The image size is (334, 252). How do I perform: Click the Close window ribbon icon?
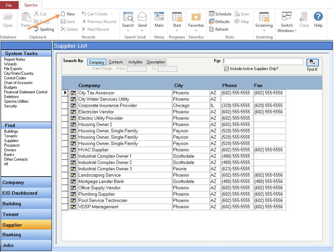coord(304,17)
